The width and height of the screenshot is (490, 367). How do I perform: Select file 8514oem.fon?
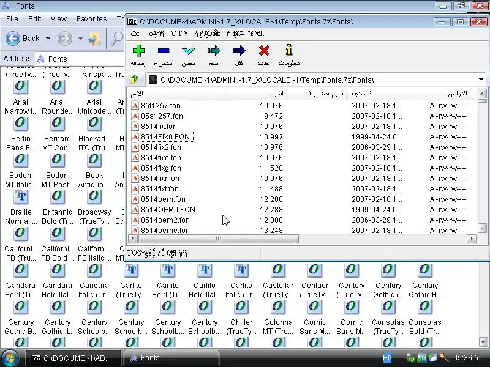click(163, 199)
